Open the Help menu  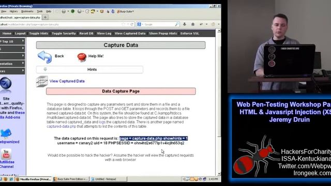tap(49, 11)
